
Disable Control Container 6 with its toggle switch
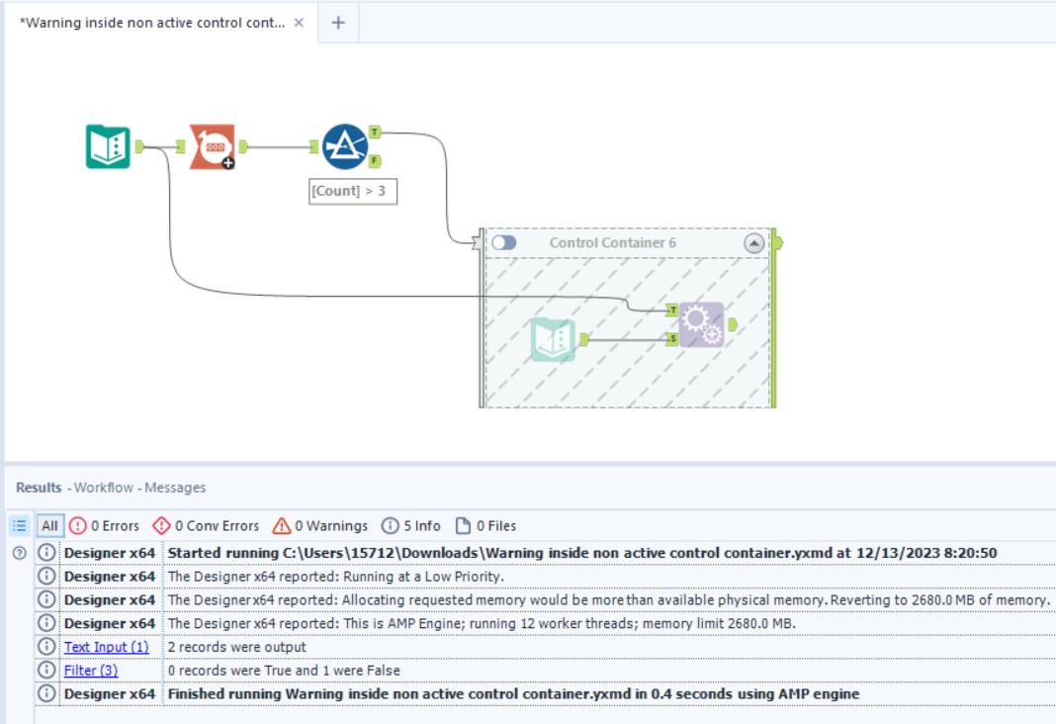pyautogui.click(x=503, y=242)
